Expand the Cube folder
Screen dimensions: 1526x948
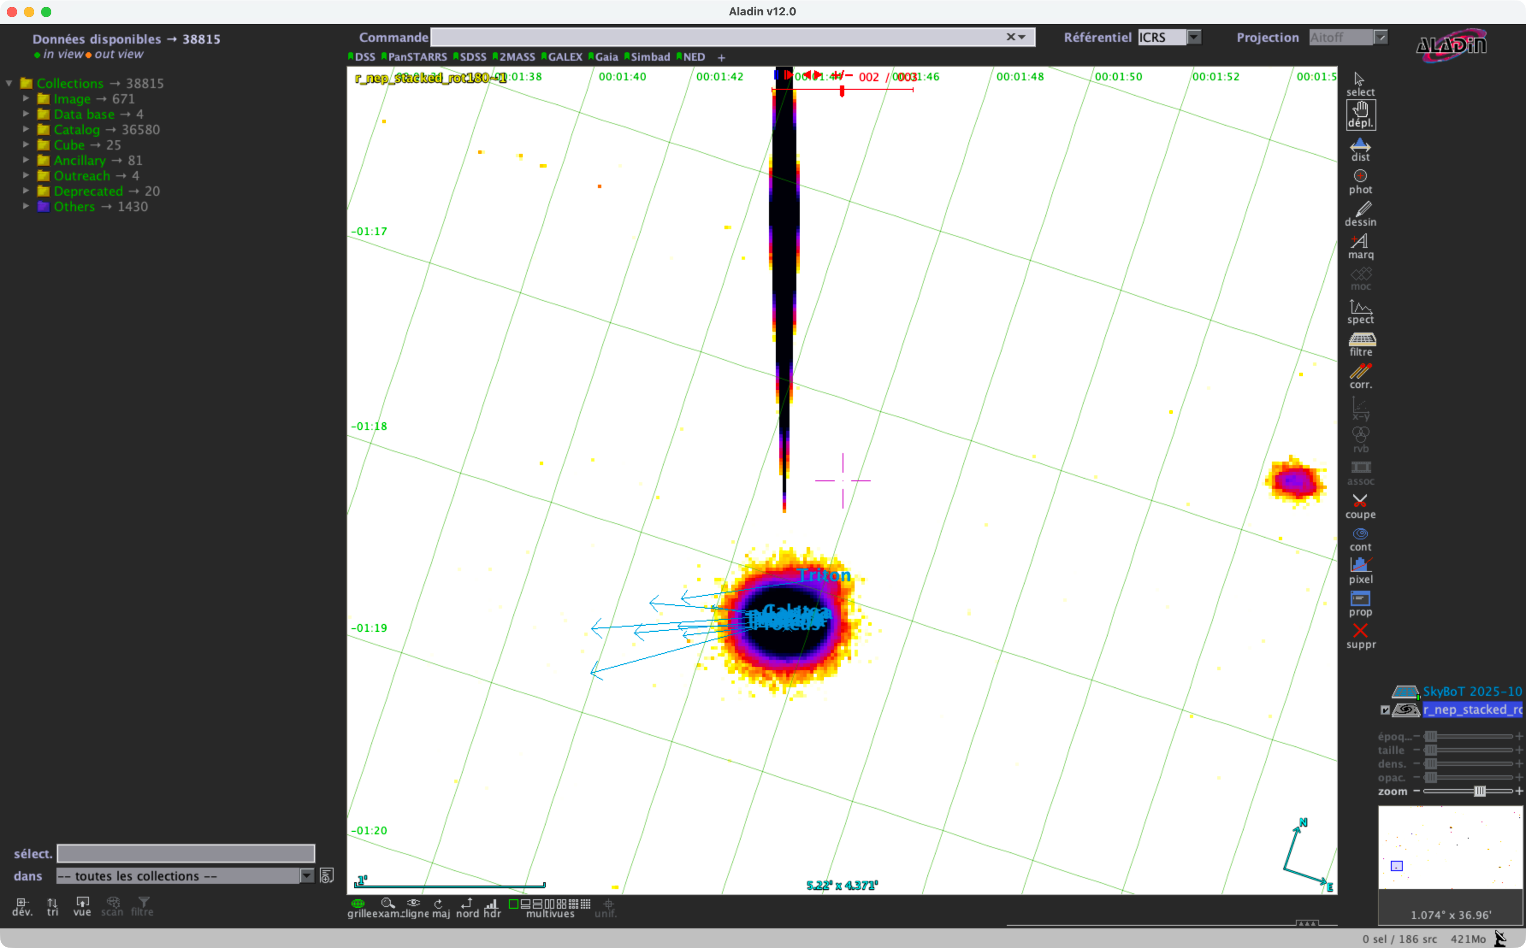[26, 144]
